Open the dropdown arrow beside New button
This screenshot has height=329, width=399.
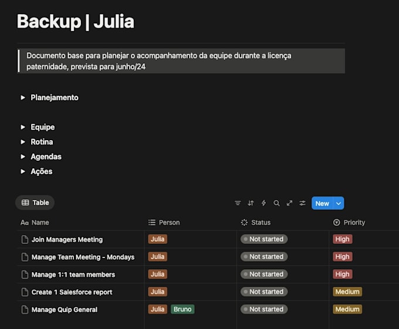click(339, 203)
